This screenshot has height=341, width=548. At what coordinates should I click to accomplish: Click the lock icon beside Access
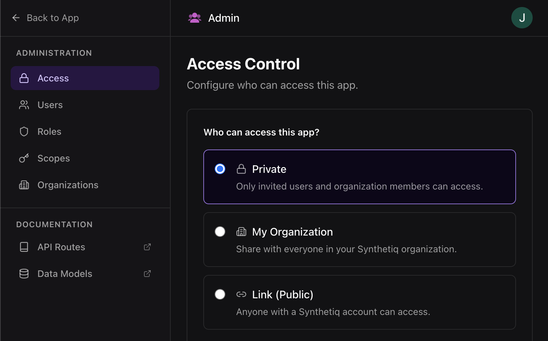click(x=24, y=78)
